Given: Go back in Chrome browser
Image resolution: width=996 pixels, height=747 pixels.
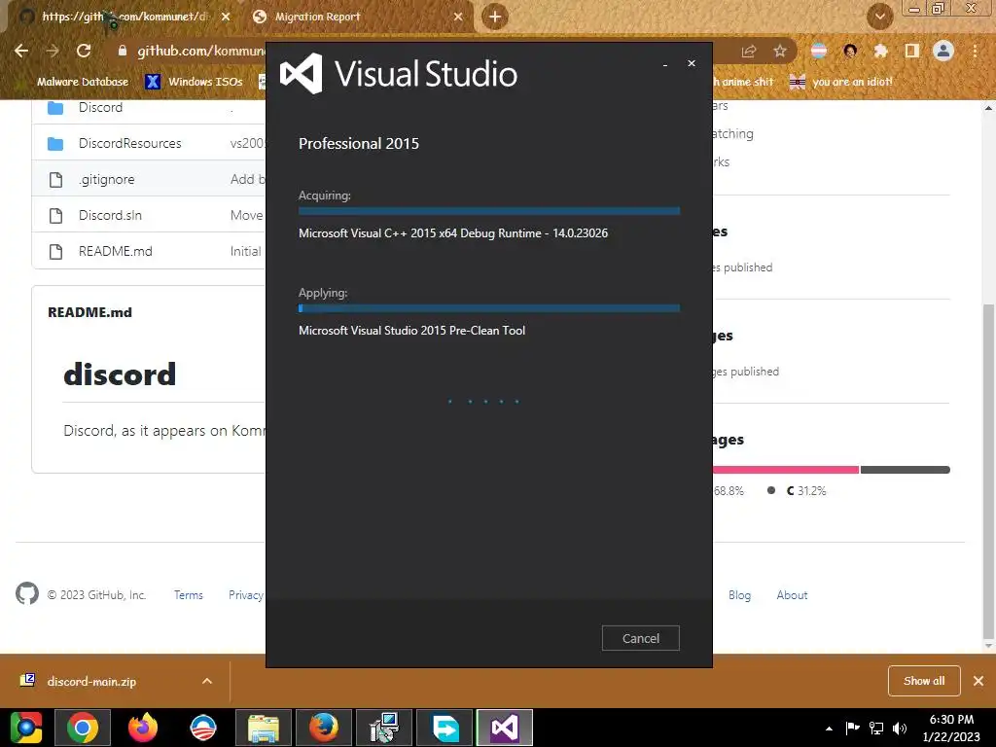Looking at the screenshot, I should pyautogui.click(x=21, y=51).
